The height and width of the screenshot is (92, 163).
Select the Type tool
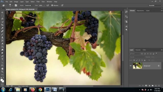(2, 59)
